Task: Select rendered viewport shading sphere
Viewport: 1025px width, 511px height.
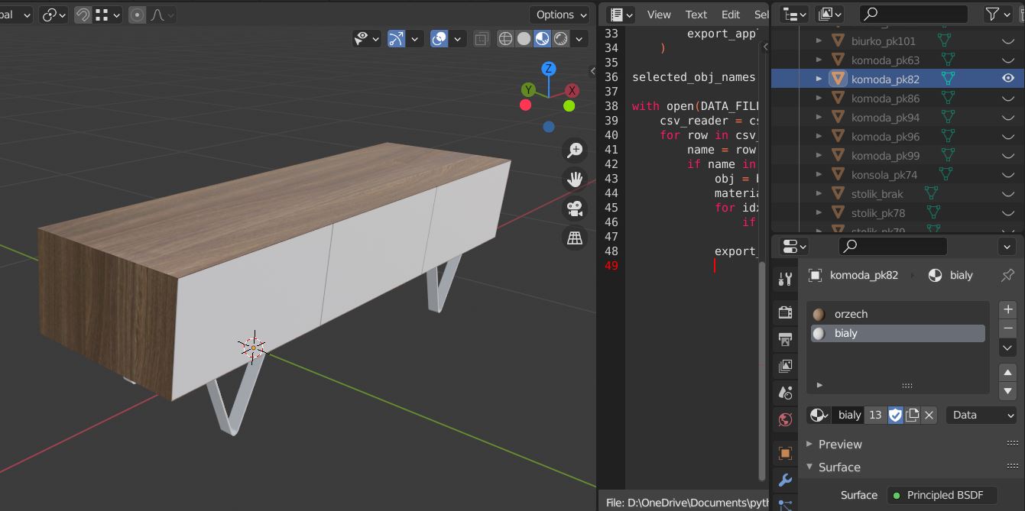Action: pos(561,39)
